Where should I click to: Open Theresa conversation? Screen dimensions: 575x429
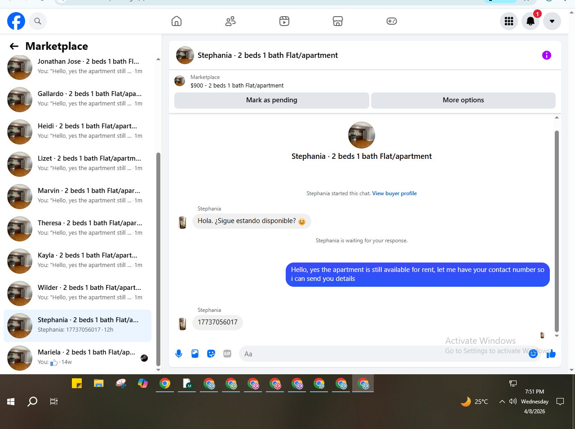77,228
